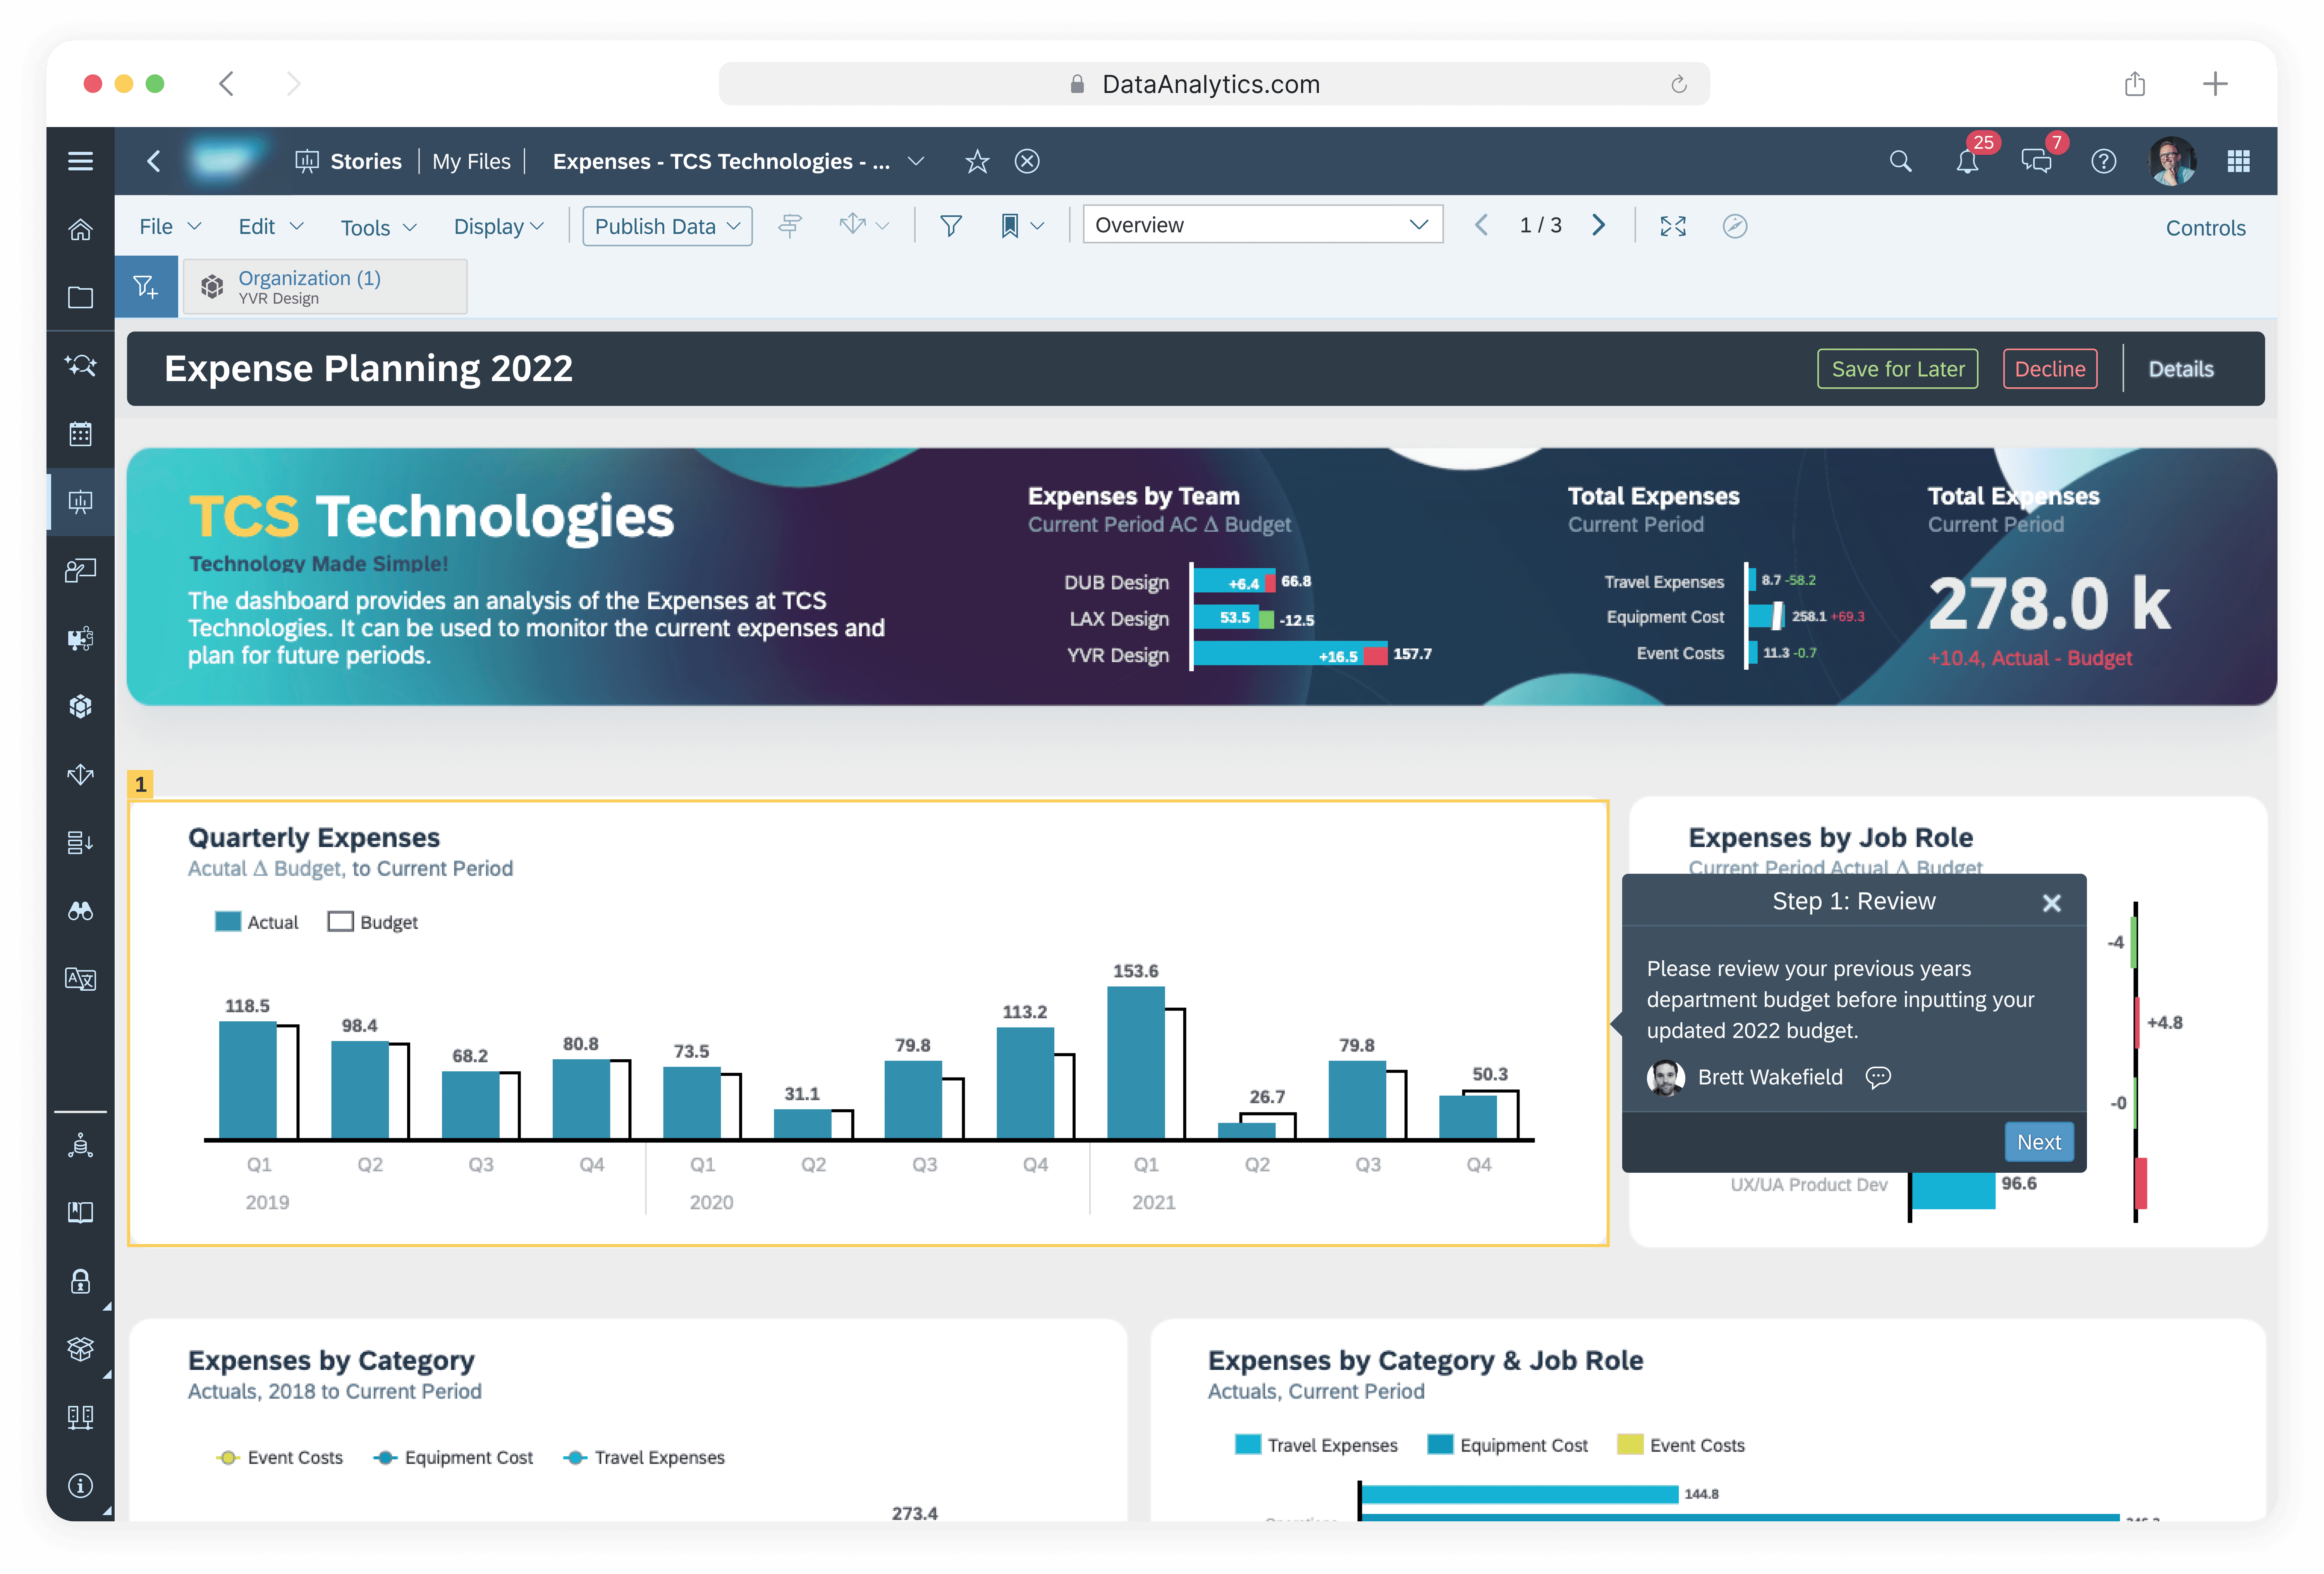Click the DataAnalytics.com address bar

(1213, 84)
